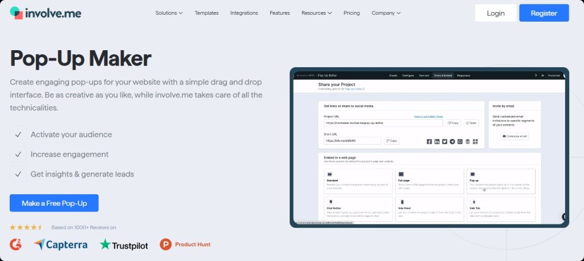Viewport: 584px width, 261px height.
Task: Click the Pop-Up Editor preview screenshot
Action: pos(429,148)
